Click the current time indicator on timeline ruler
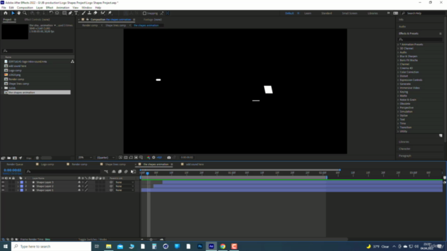 pos(147,173)
